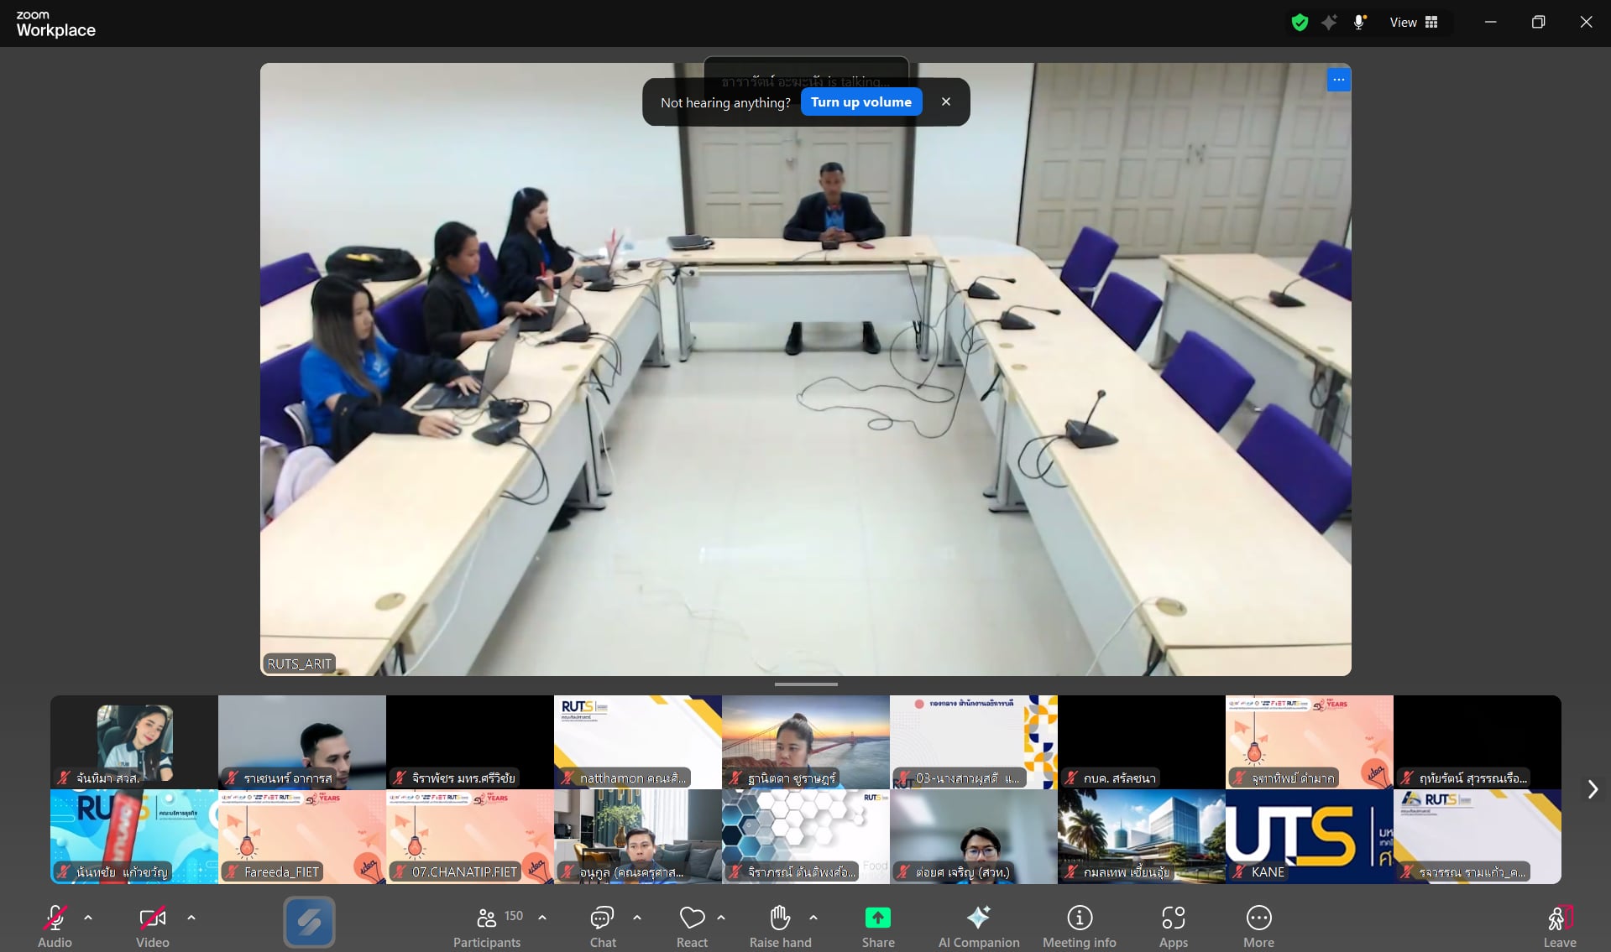
Task: Expand audio options arrow
Action: pos(88,918)
